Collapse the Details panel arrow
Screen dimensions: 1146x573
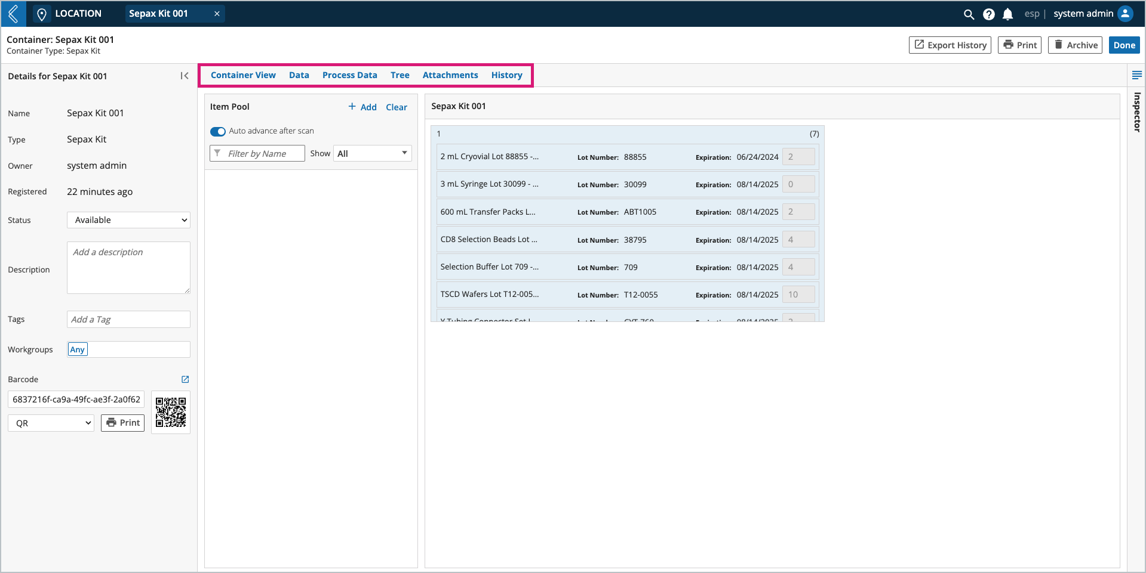tap(185, 76)
